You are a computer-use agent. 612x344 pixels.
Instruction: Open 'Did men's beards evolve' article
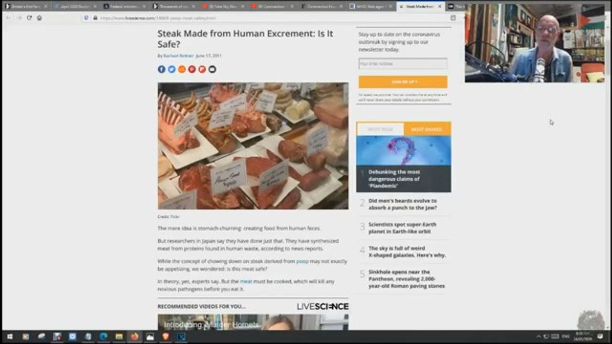pos(402,204)
